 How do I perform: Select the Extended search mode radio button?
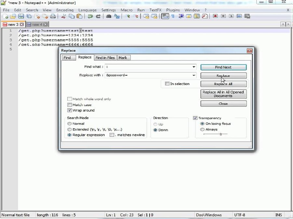click(x=70, y=129)
